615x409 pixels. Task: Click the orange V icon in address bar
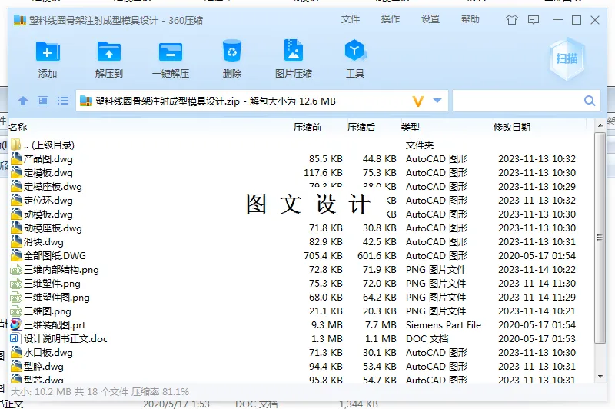418,101
